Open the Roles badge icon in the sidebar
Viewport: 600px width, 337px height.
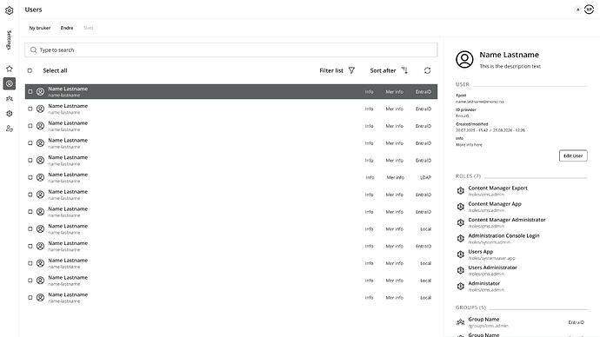pos(10,114)
